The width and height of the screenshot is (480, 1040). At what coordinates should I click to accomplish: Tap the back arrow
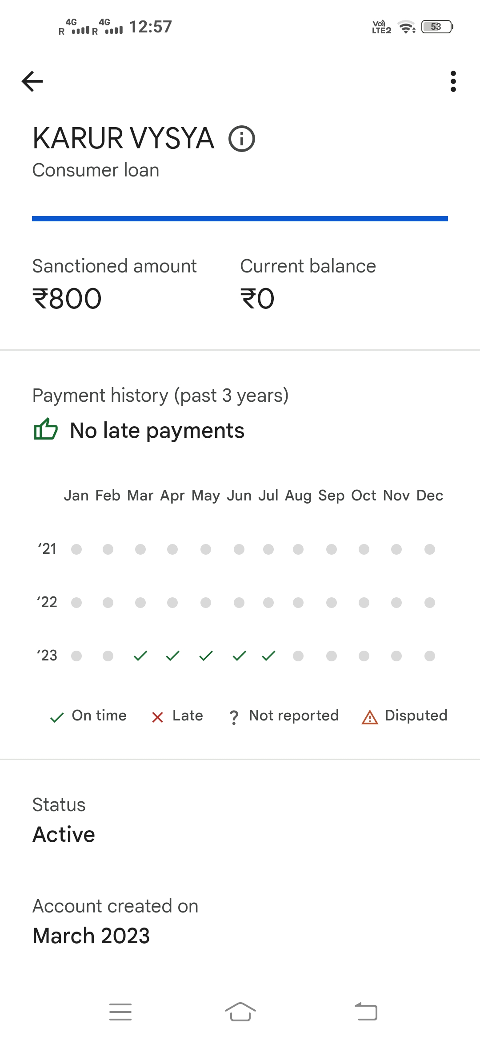click(32, 81)
